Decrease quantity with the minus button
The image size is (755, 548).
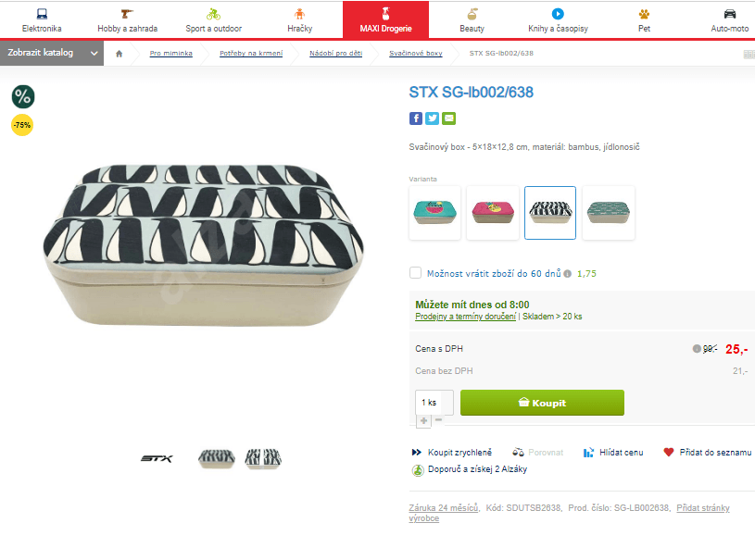(438, 420)
